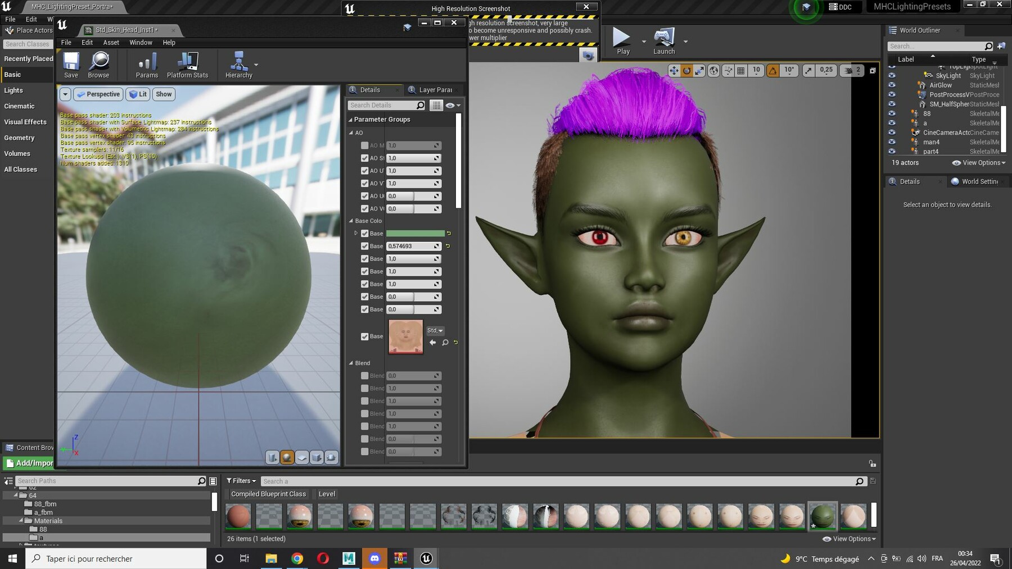
Task: Open the Asset menu in material editor
Action: (x=111, y=43)
